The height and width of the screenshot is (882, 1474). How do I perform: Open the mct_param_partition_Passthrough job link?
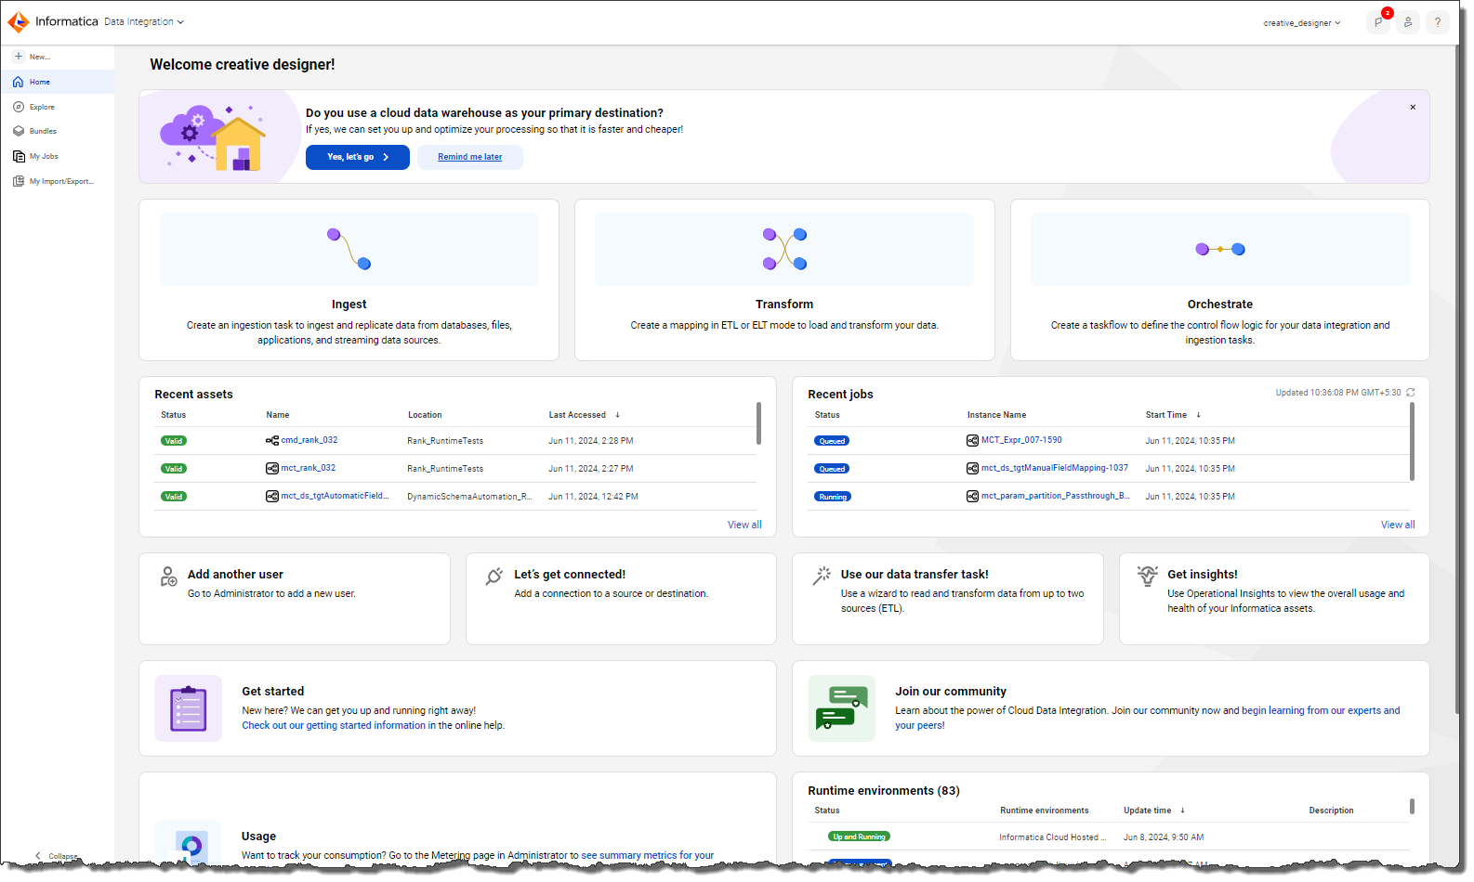pyautogui.click(x=1056, y=496)
